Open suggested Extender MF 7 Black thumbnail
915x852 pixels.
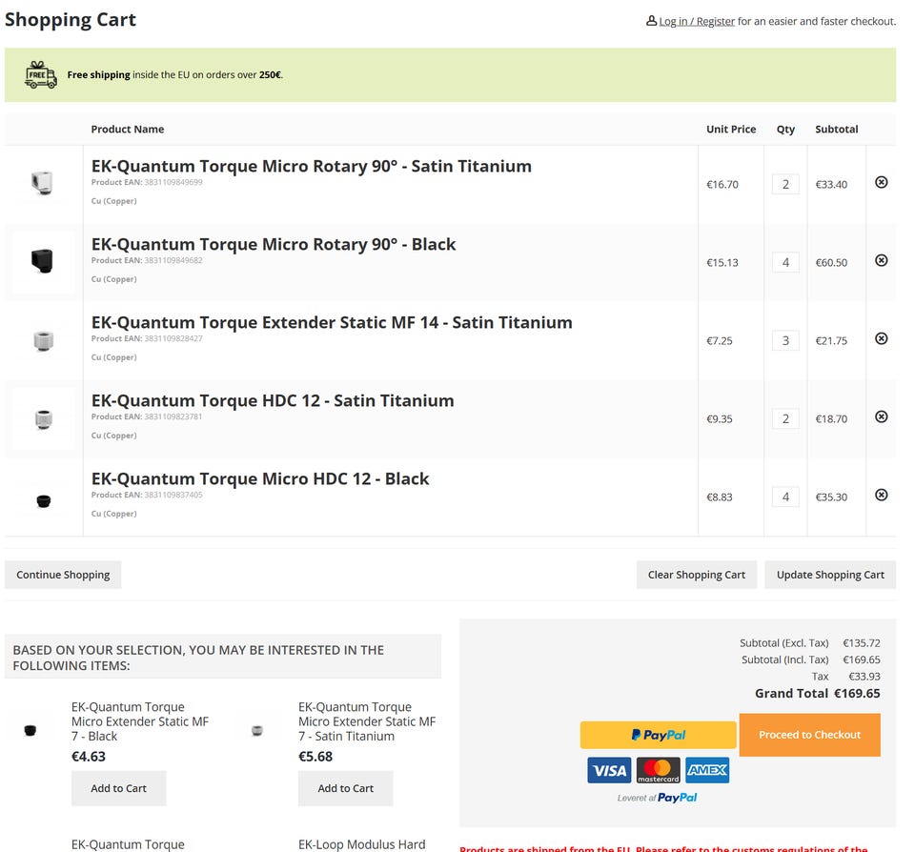[30, 729]
